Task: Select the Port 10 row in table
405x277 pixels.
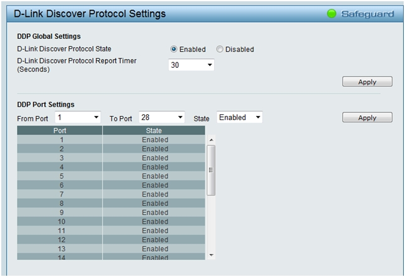Action: [62, 221]
